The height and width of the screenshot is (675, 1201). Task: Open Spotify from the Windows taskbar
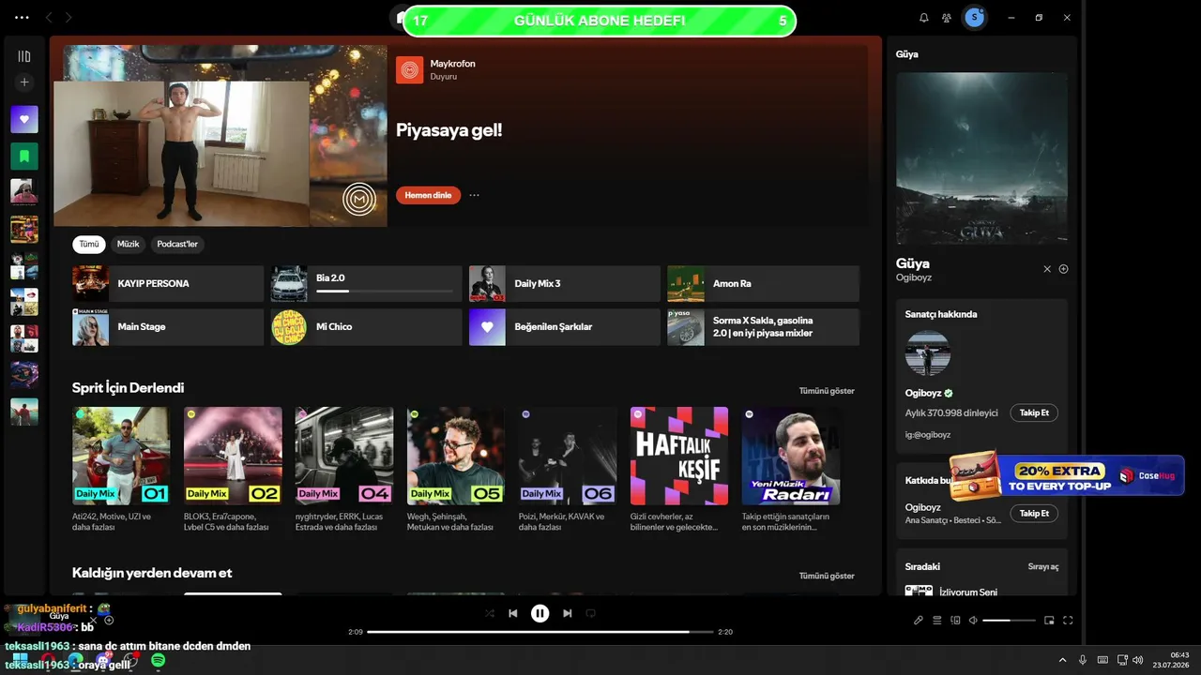coord(159,661)
